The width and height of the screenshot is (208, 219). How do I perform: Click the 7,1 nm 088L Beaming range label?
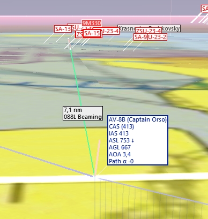(83, 113)
